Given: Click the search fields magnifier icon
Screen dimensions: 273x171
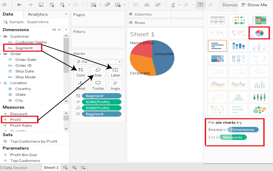Looking at the screenshot, I should click(59, 30).
